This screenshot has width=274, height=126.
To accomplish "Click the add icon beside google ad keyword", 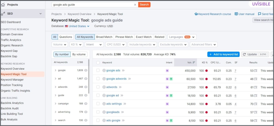I will click(x=104, y=95).
